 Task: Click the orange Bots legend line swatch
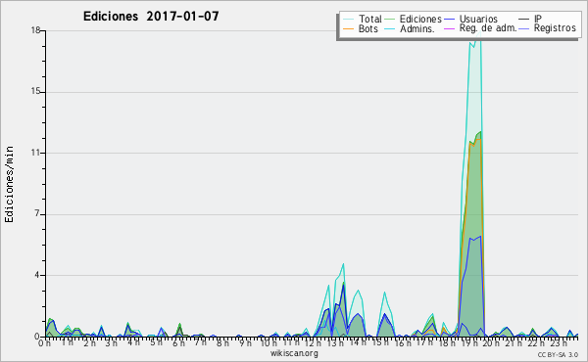(x=348, y=28)
